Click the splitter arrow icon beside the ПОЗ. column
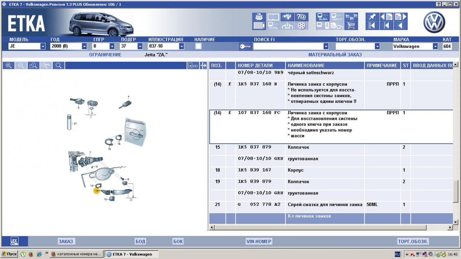461x259 pixels. coord(203,66)
